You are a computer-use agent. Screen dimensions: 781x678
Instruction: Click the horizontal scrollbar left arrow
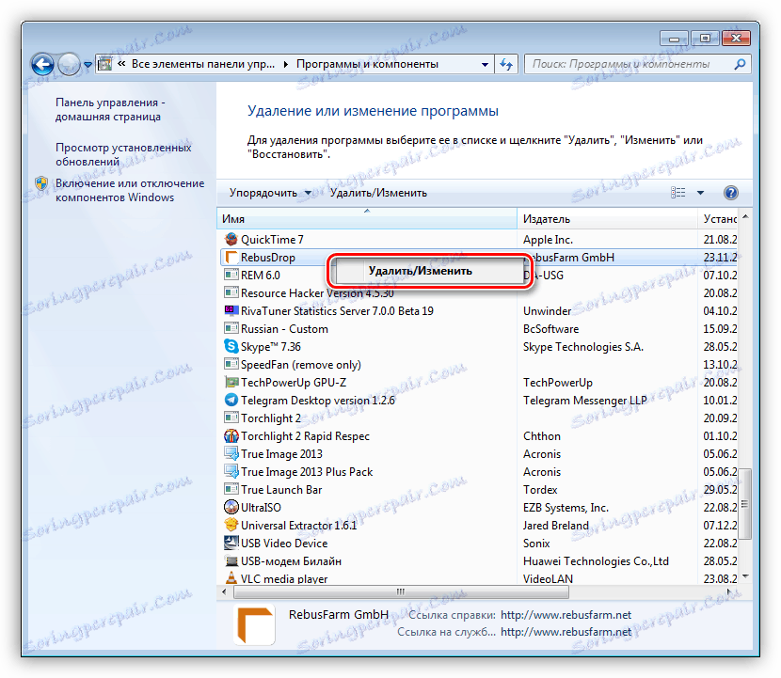[224, 591]
